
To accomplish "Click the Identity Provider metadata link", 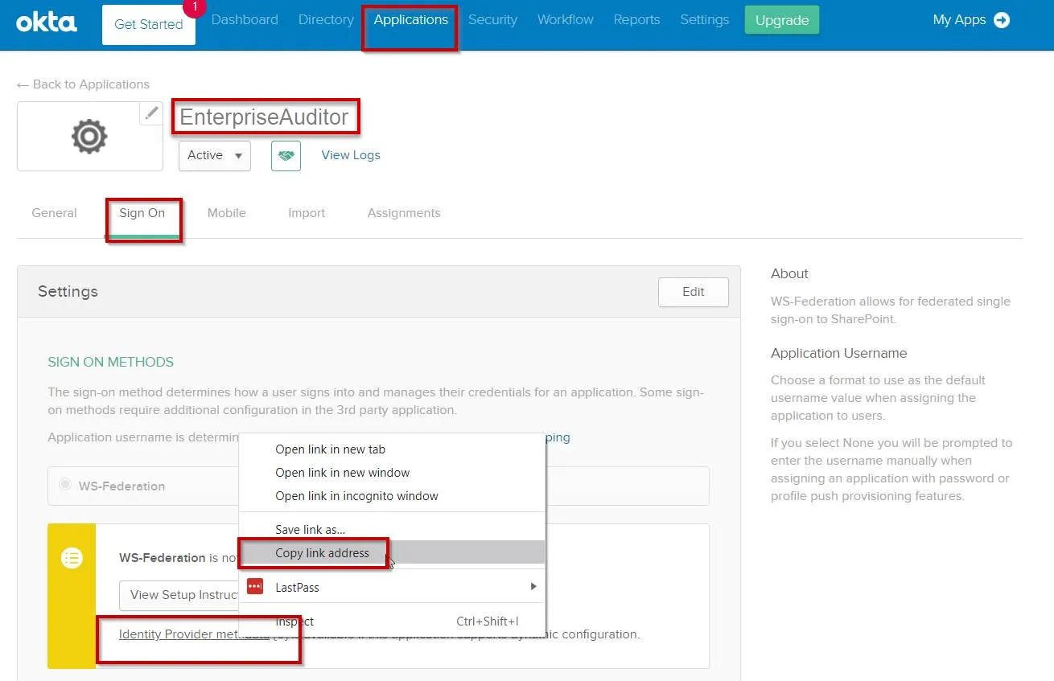I will click(x=194, y=634).
